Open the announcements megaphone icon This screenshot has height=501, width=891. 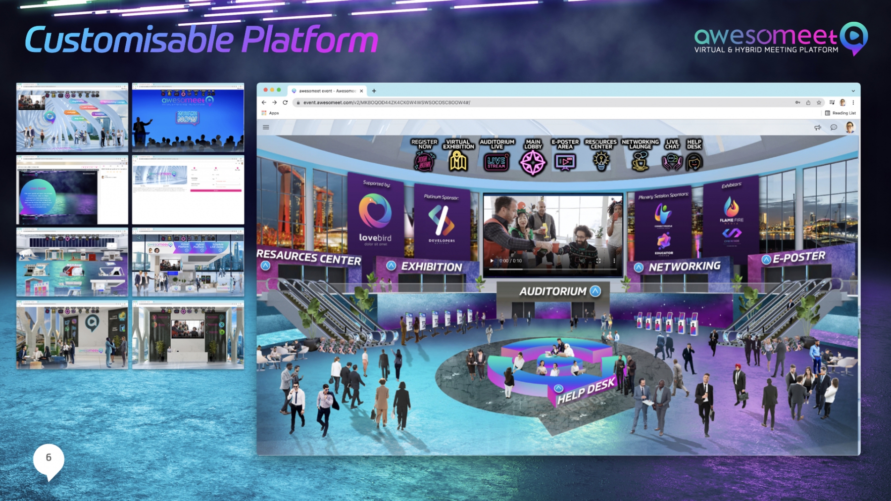pyautogui.click(x=818, y=128)
